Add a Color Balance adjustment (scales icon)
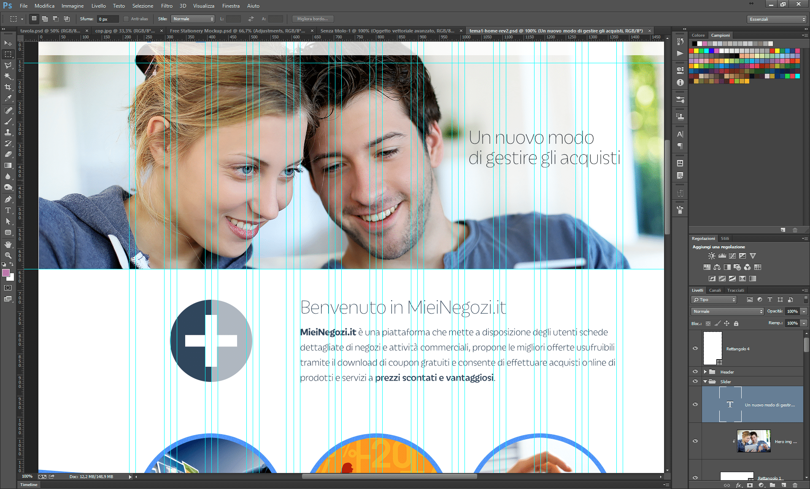This screenshot has width=810, height=489. [717, 267]
